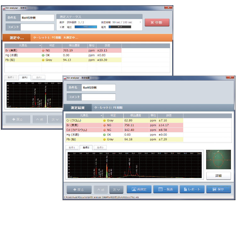Click the green OK icon in results Hg row

[104, 134]
